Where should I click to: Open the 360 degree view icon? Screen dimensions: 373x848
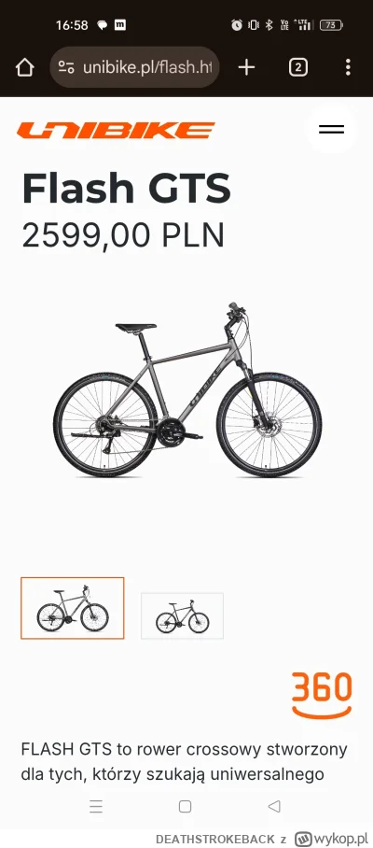coord(322,695)
